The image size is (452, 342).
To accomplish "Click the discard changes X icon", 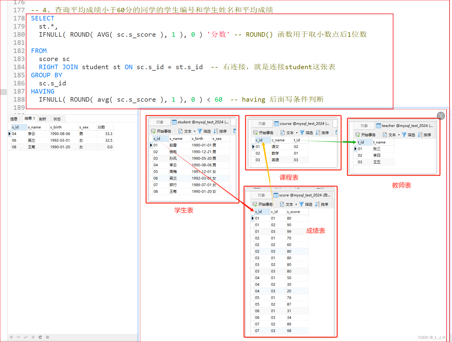I will pos(33,337).
